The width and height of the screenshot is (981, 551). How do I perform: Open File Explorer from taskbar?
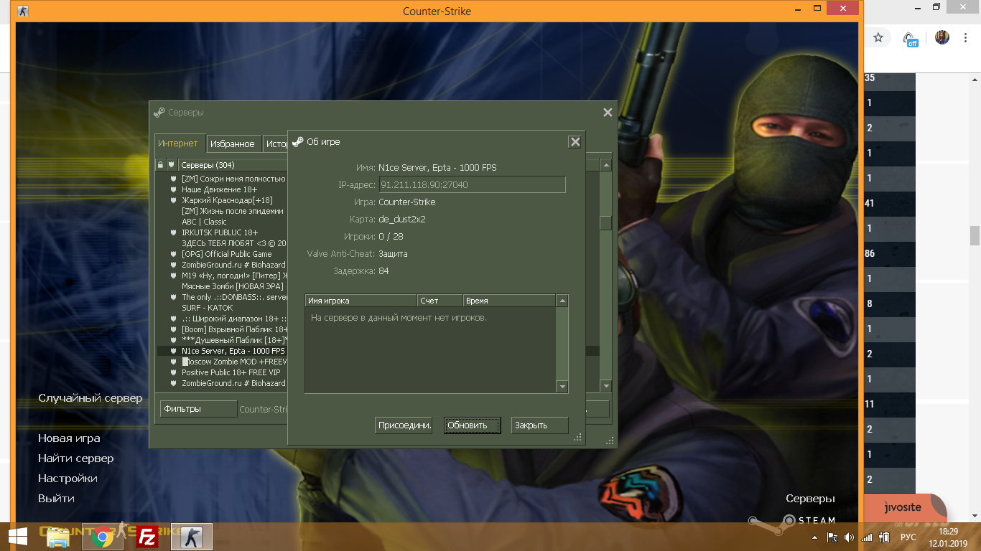tap(58, 537)
